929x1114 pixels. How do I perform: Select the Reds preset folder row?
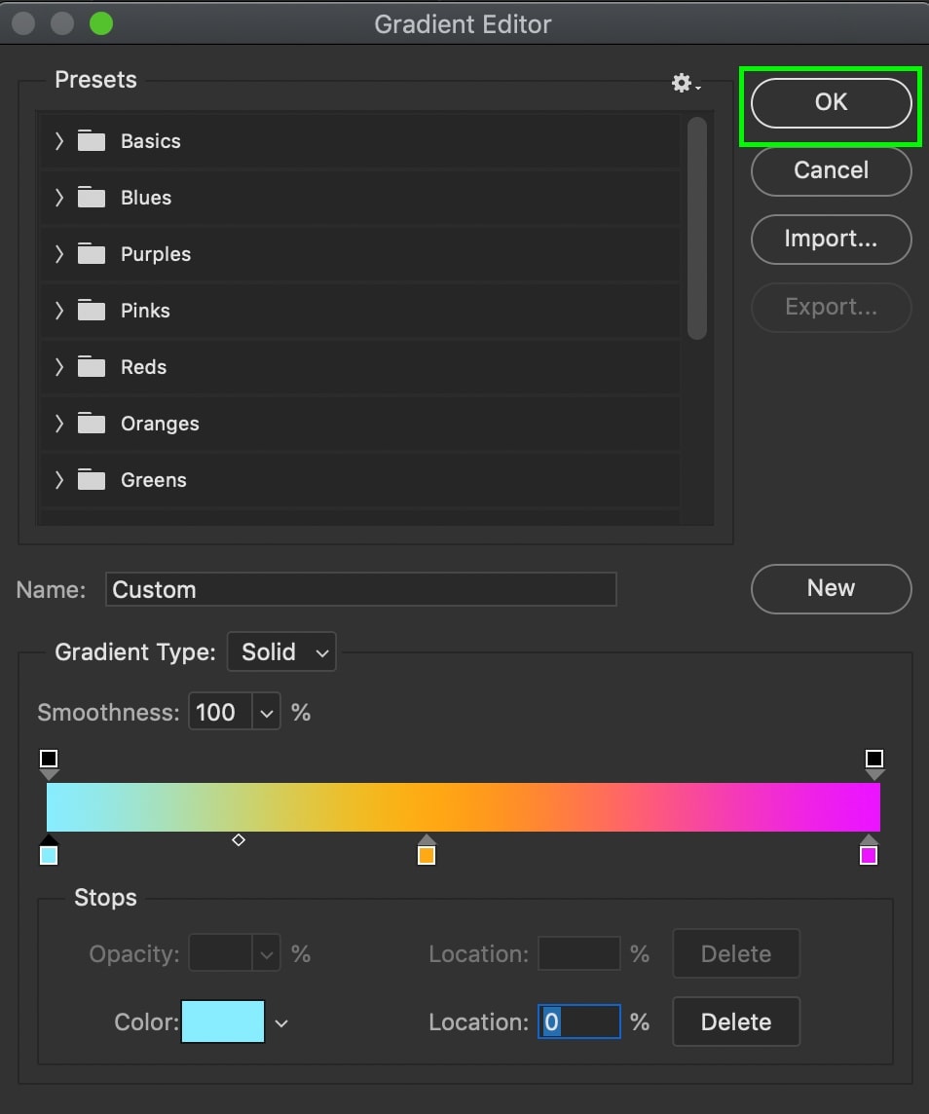coord(360,366)
